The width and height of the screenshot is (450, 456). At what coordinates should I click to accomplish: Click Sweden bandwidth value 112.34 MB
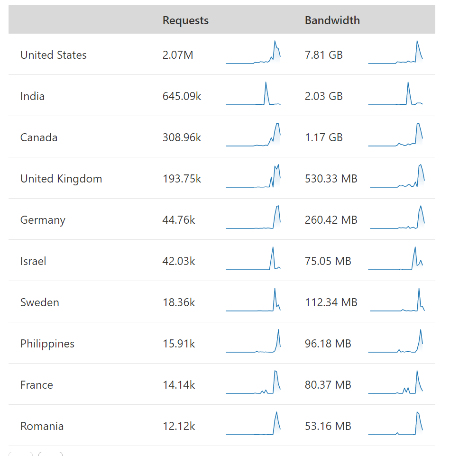pyautogui.click(x=331, y=302)
